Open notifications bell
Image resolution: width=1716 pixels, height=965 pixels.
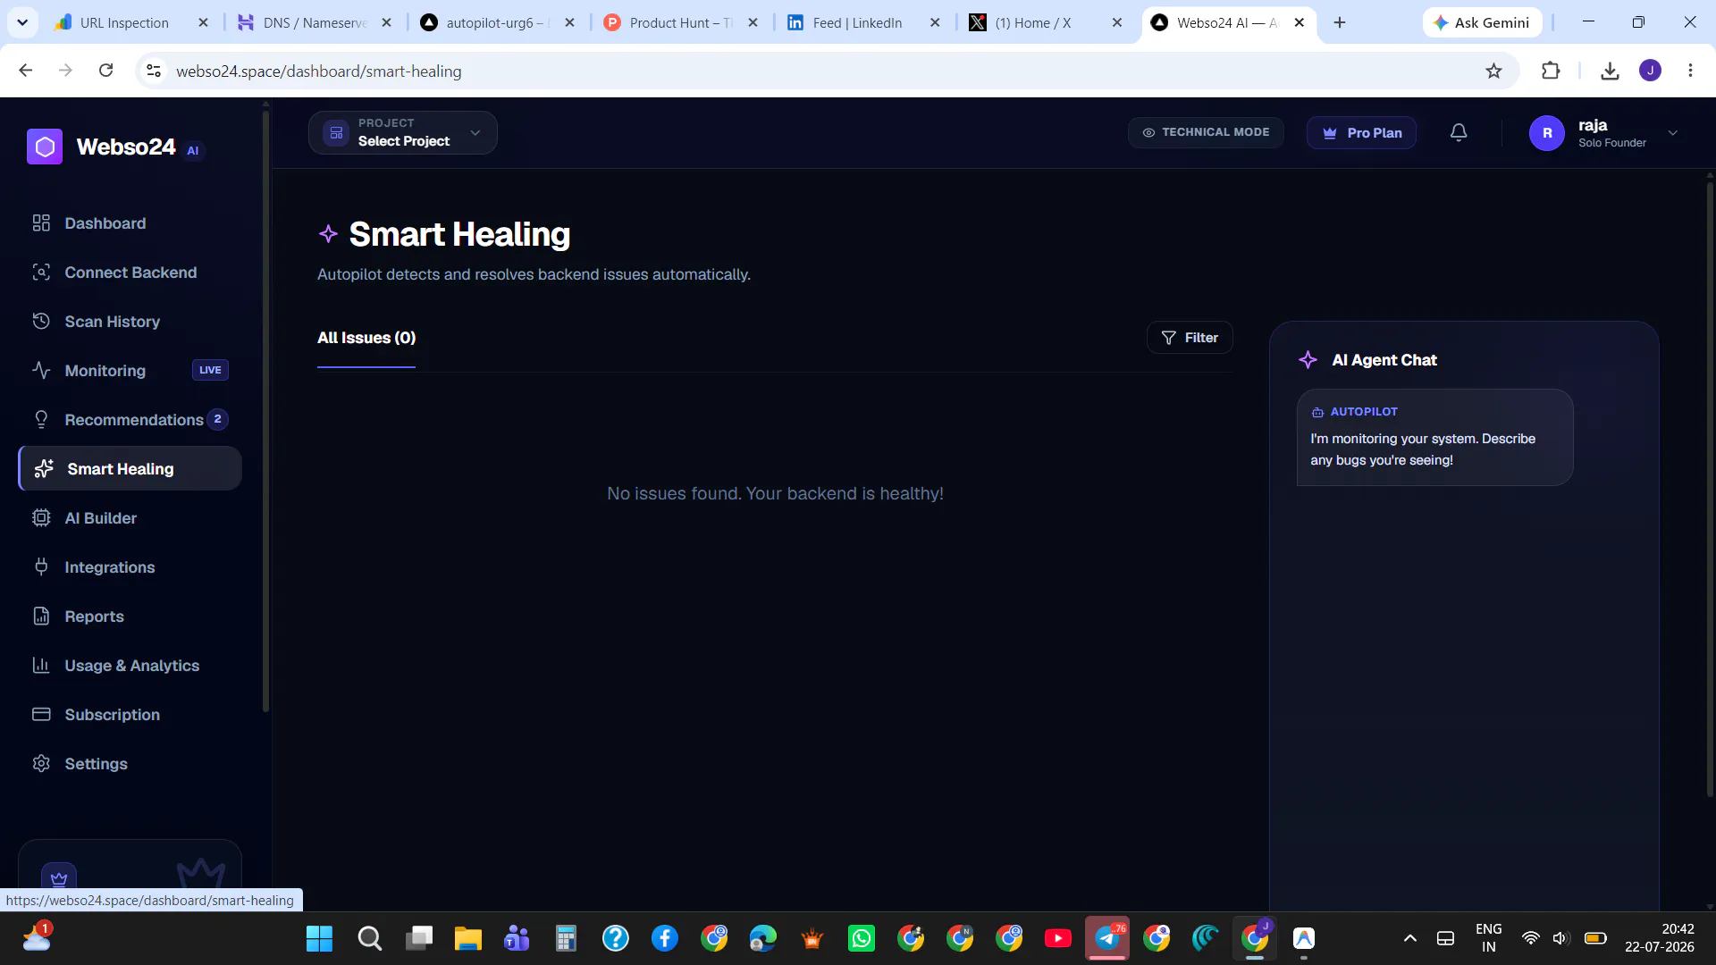point(1459,132)
